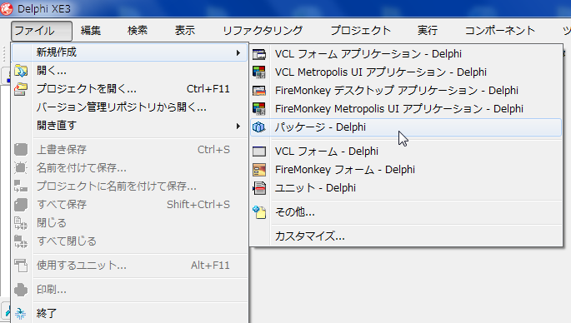The height and width of the screenshot is (323, 571).
Task: Open その他... new items entry
Action: tap(406, 212)
